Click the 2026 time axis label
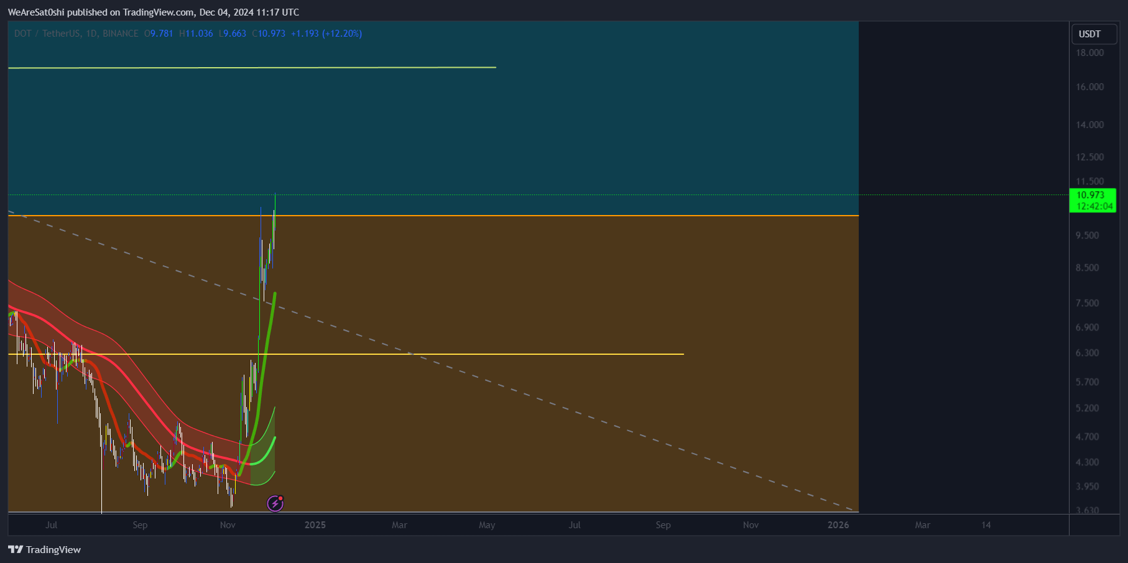1128x563 pixels. tap(838, 525)
